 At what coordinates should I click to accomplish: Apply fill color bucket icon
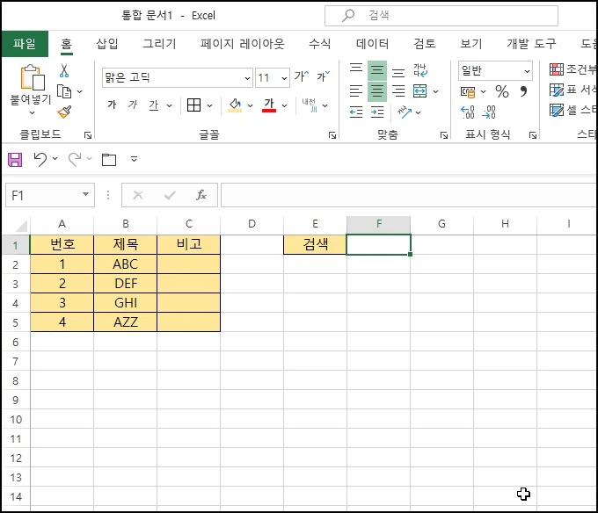coord(235,105)
